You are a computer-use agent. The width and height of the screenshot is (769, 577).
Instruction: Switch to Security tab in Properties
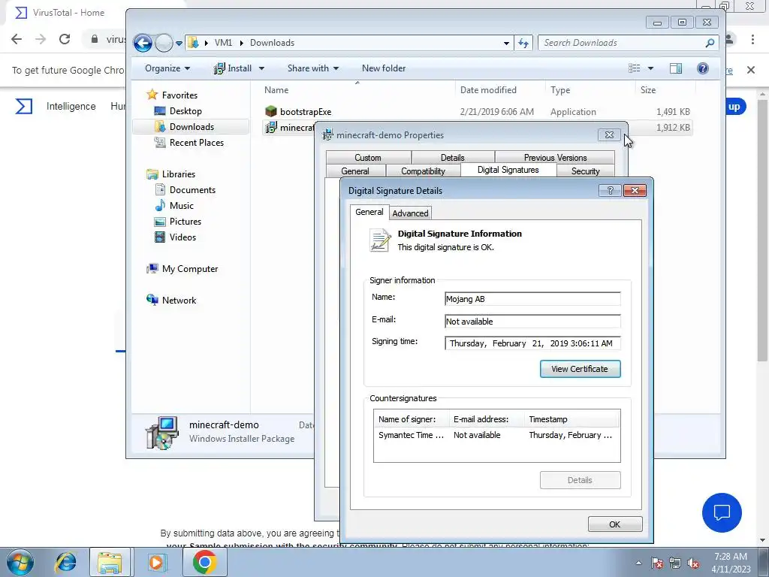(x=585, y=171)
